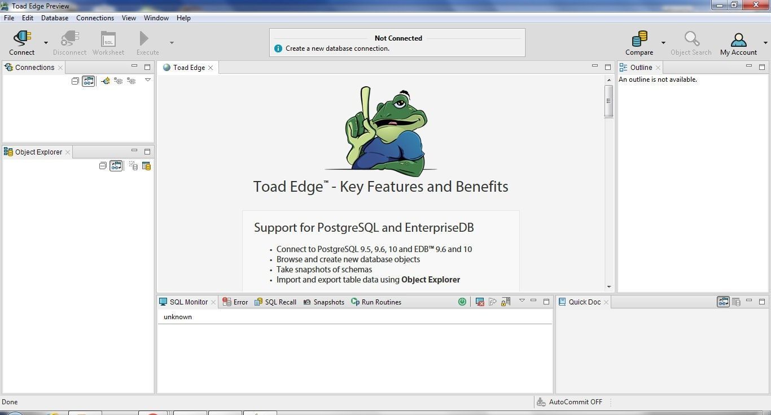Open the Edit menu
The image size is (771, 415).
point(28,18)
